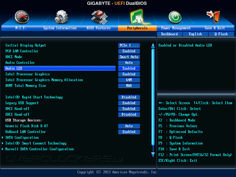
Task: Toggle Intel Rapid Start Technology Disabled value
Action: click(129, 97)
